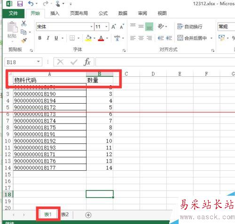Align text right
The height and width of the screenshot is (224, 235).
point(149,38)
